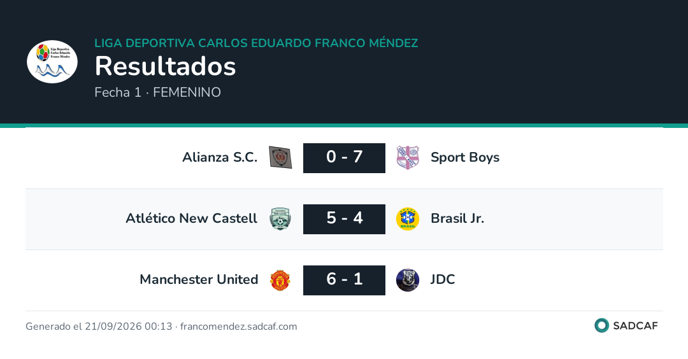Click the Alianza S.C. team crest

280,157
